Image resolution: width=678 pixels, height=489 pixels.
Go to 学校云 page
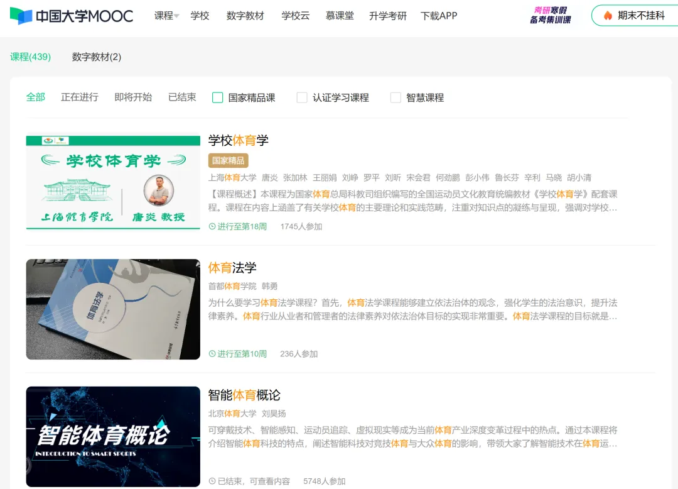point(295,16)
